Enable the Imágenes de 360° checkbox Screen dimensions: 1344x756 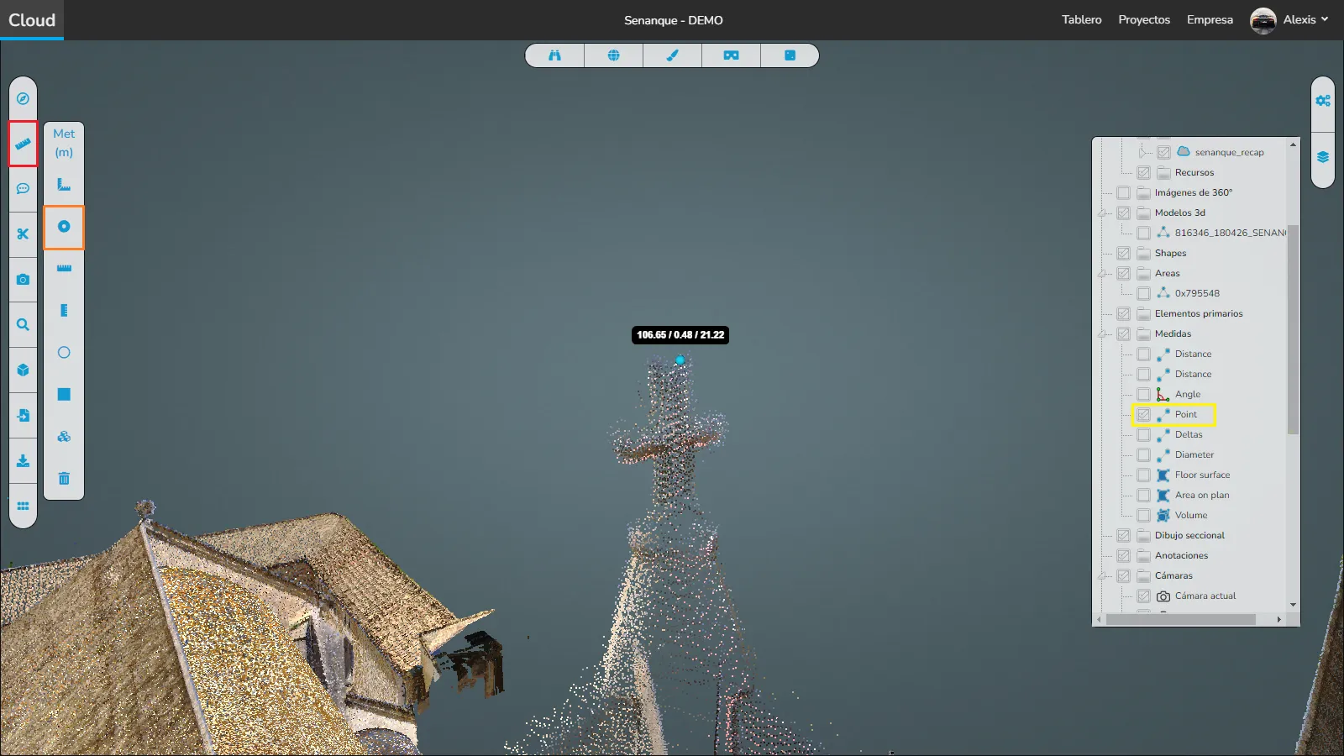pyautogui.click(x=1123, y=192)
